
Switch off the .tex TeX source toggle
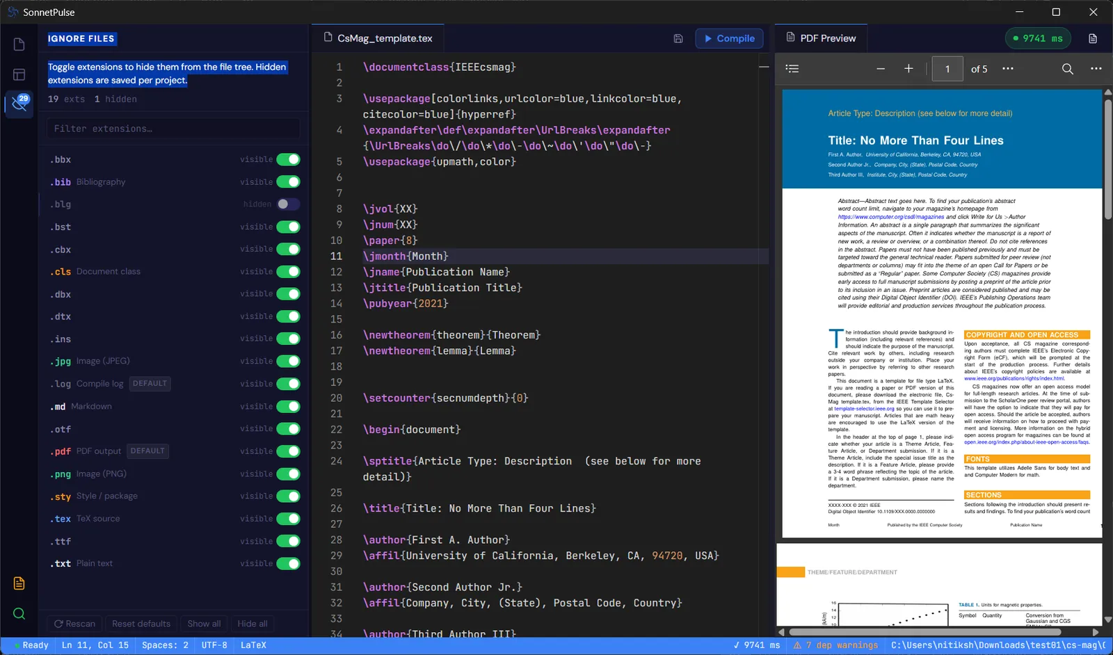point(288,519)
